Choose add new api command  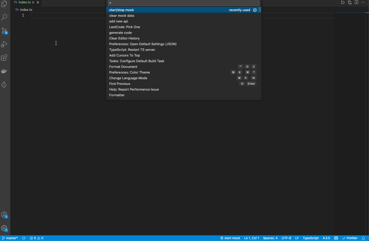(x=184, y=21)
